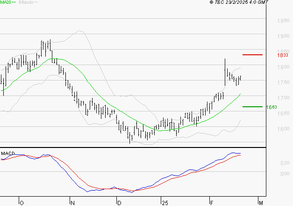Click the red resistance level line
The height and width of the screenshot is (206, 293).
coord(252,55)
